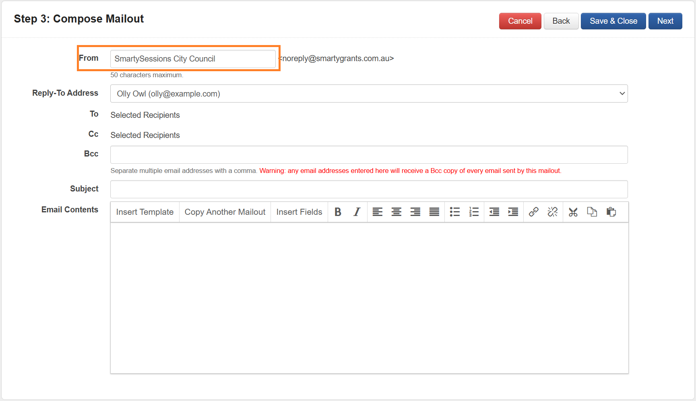This screenshot has height=401, width=696.
Task: Insert a numbered list
Action: [x=474, y=212]
